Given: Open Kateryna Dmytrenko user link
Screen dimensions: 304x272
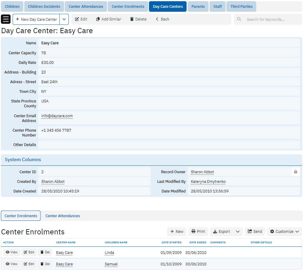Looking at the screenshot, I should pos(208,182).
